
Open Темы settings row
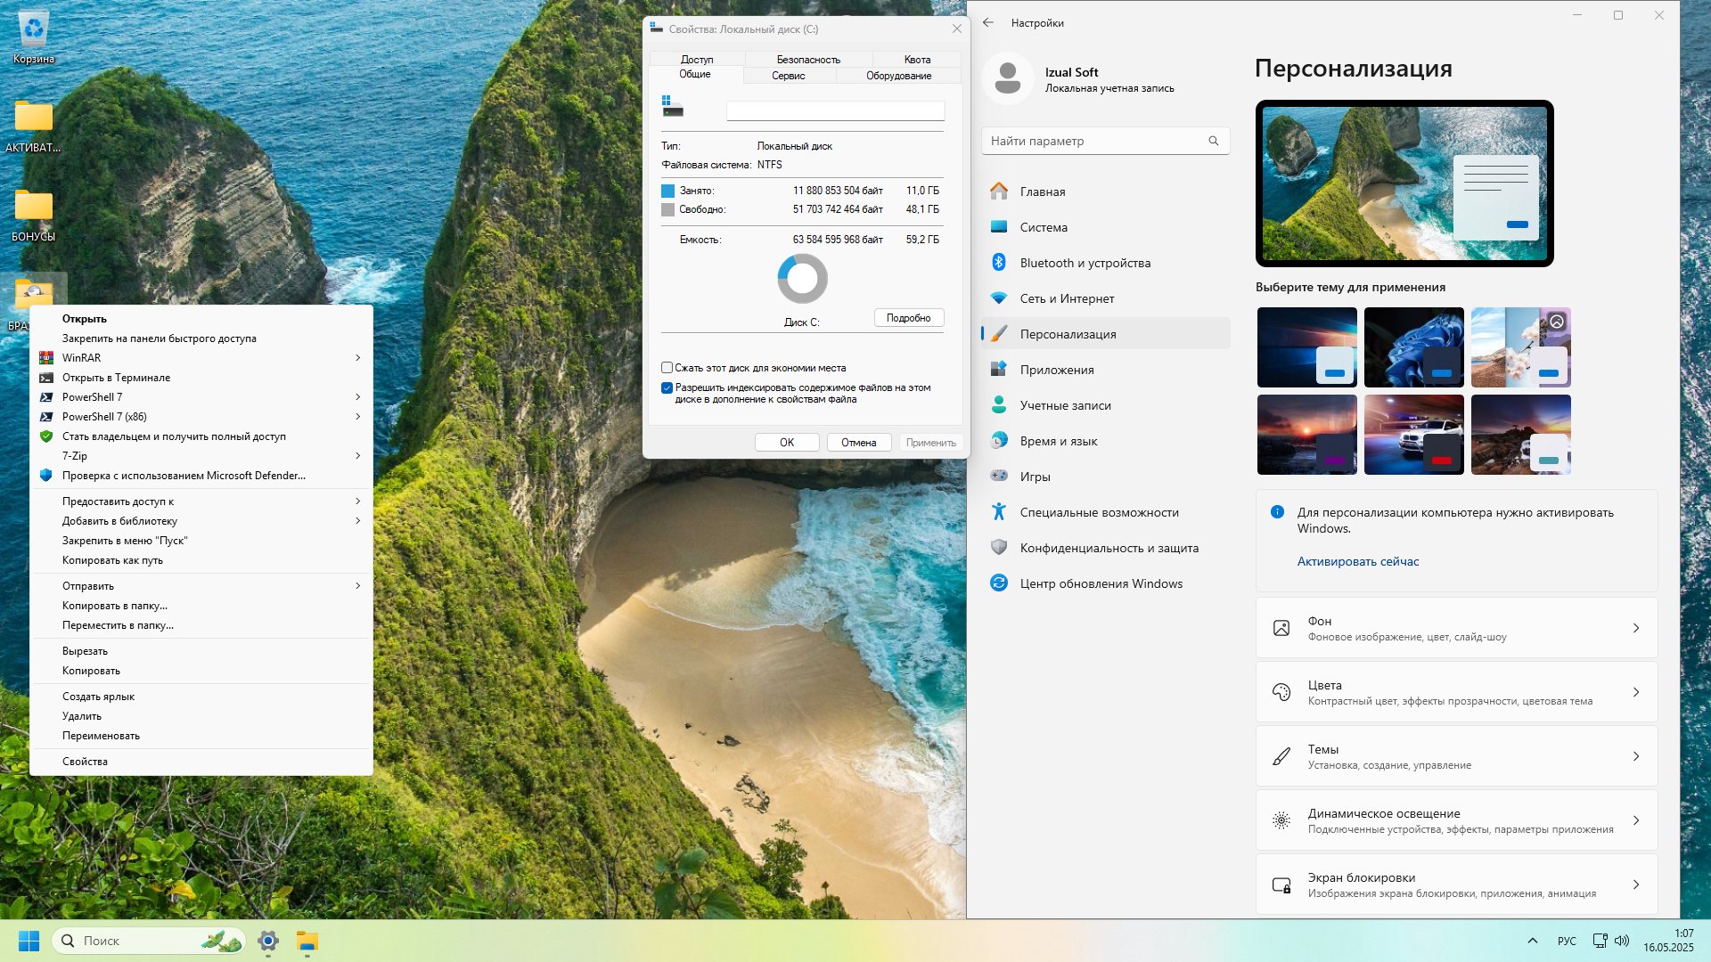point(1456,756)
